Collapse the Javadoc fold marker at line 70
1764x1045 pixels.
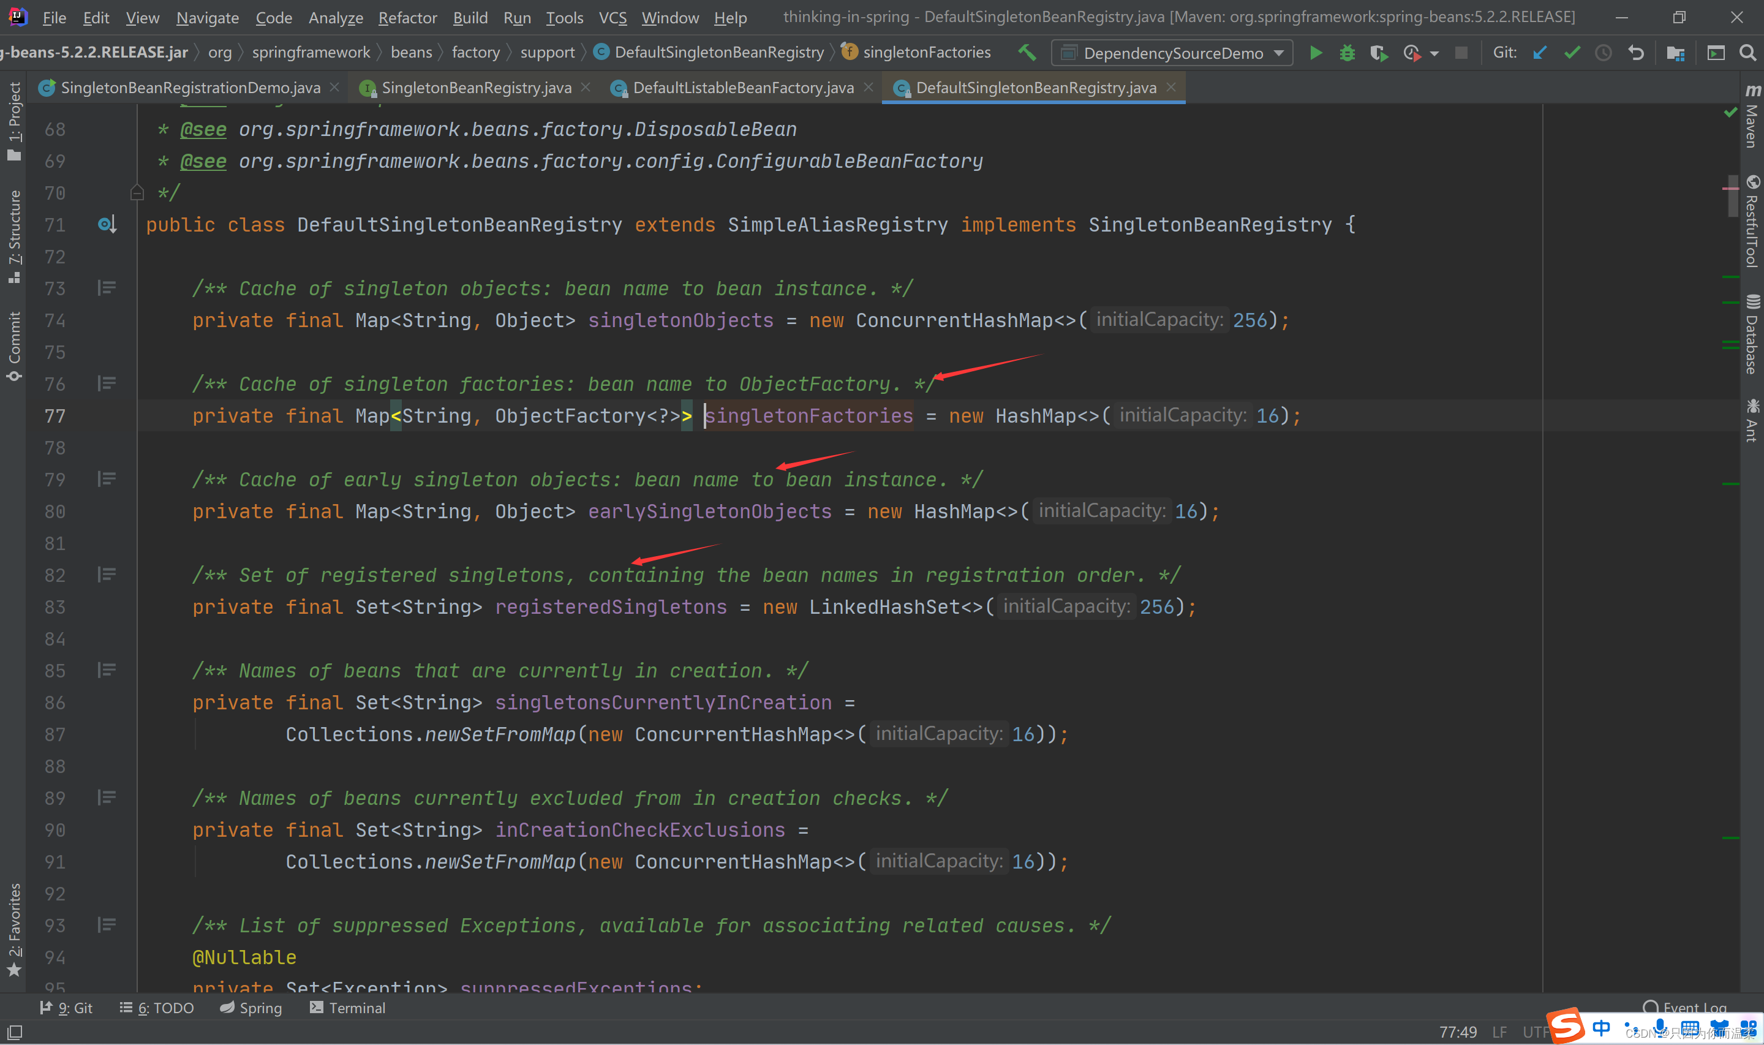[137, 192]
